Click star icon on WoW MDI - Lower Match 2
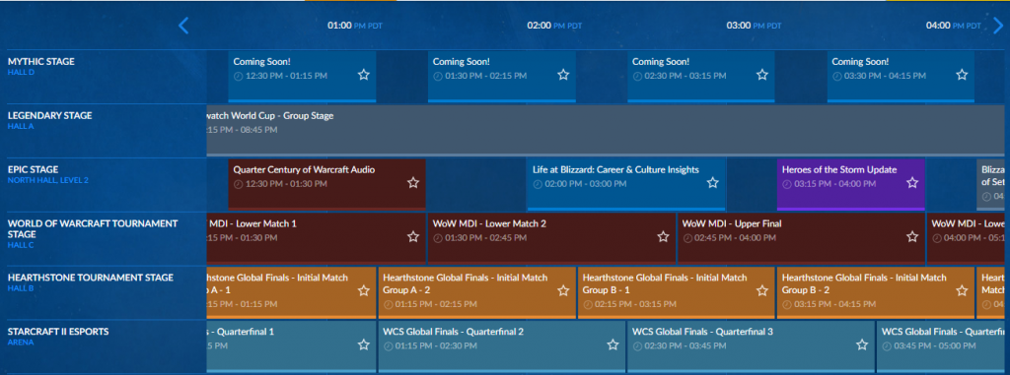 point(663,236)
